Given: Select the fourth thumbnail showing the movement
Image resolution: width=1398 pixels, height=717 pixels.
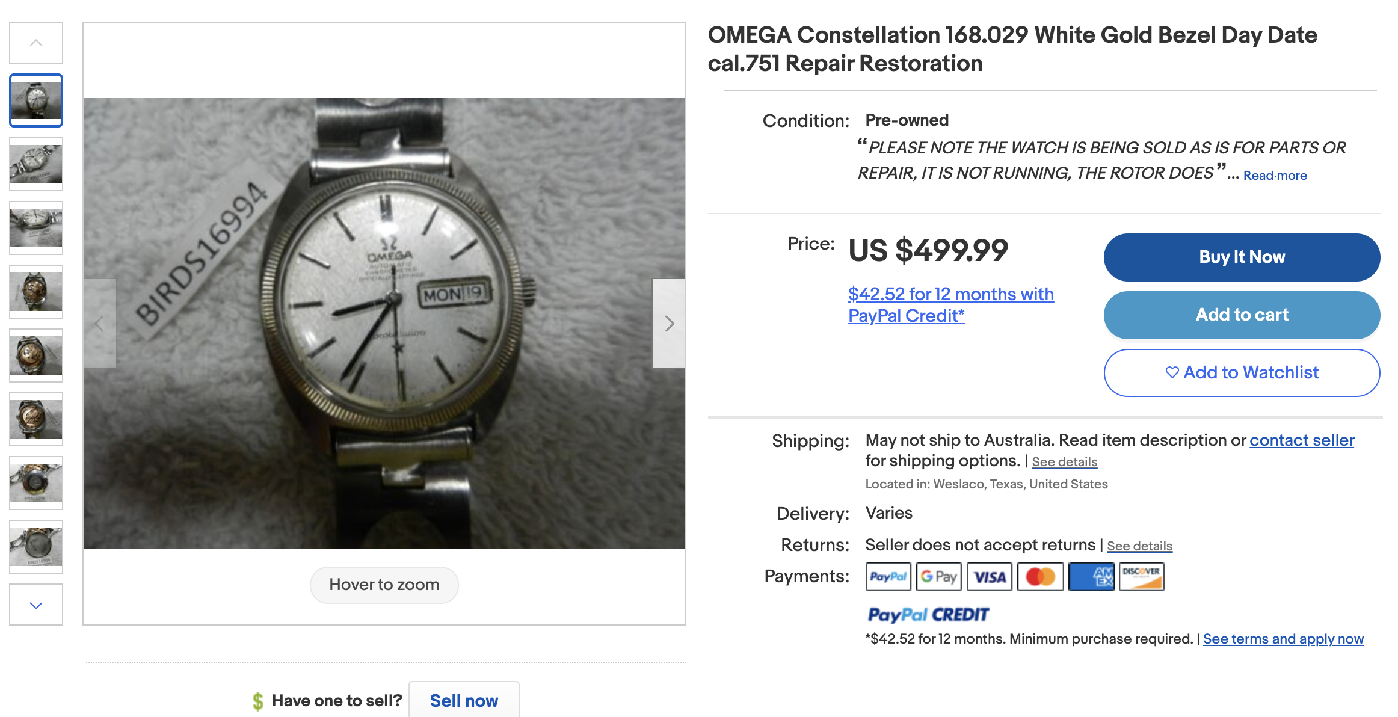Looking at the screenshot, I should tap(36, 292).
